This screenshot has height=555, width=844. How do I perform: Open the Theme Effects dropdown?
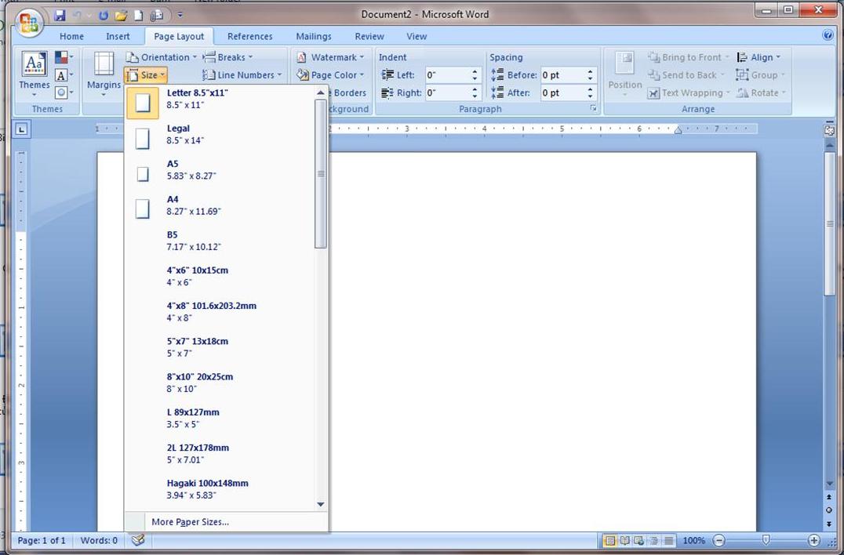[x=64, y=92]
